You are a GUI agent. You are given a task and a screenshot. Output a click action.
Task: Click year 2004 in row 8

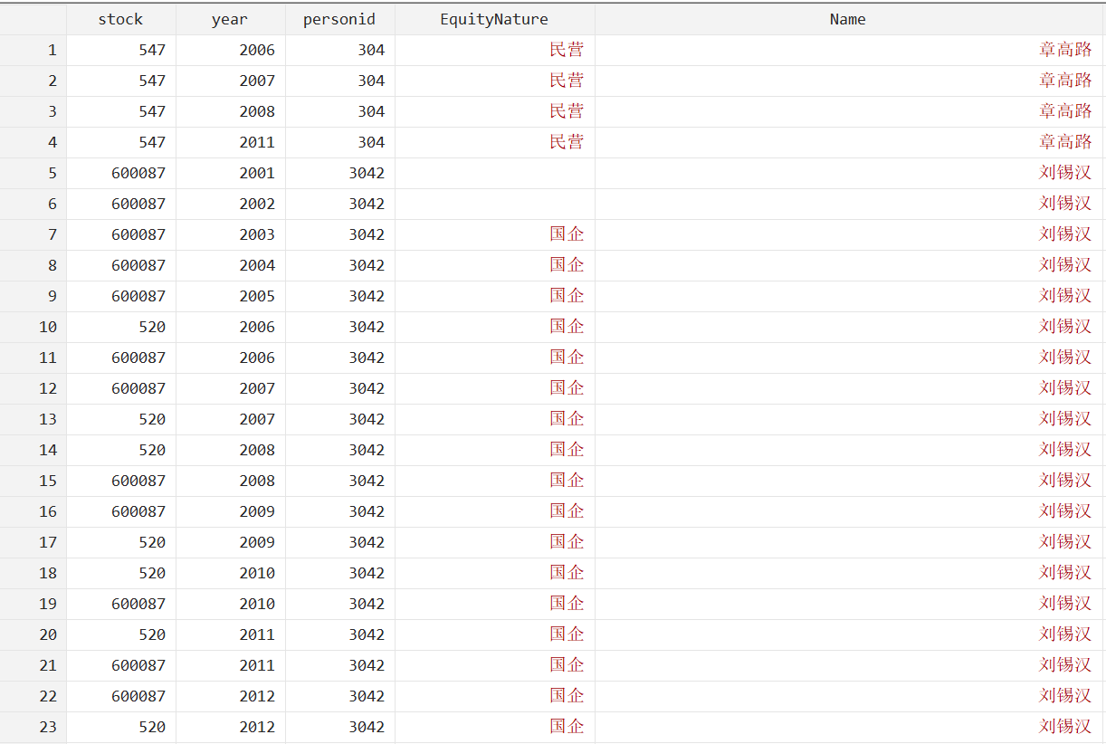(257, 265)
